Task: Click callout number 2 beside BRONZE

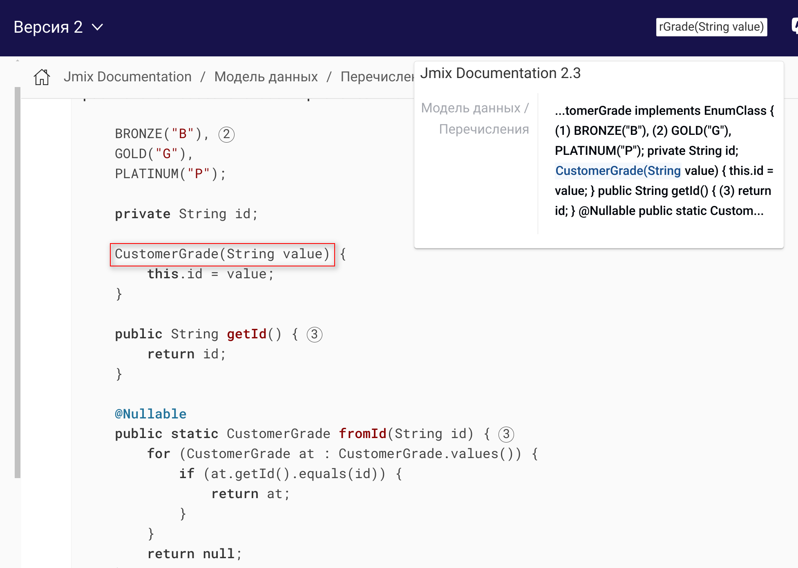Action: [x=226, y=134]
